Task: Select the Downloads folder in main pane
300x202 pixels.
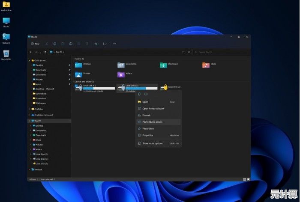Action: coord(163,65)
